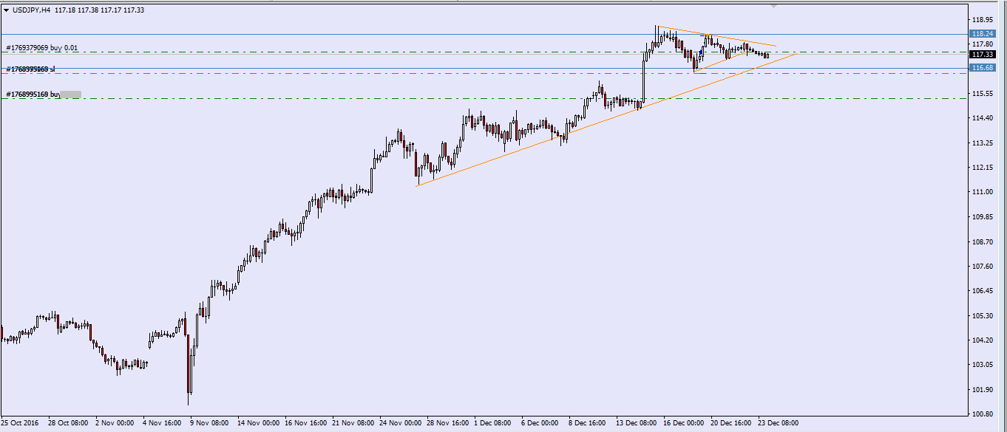Click the 106.45 price scale label
Viewport: 1007px width, 432px height.
983,291
